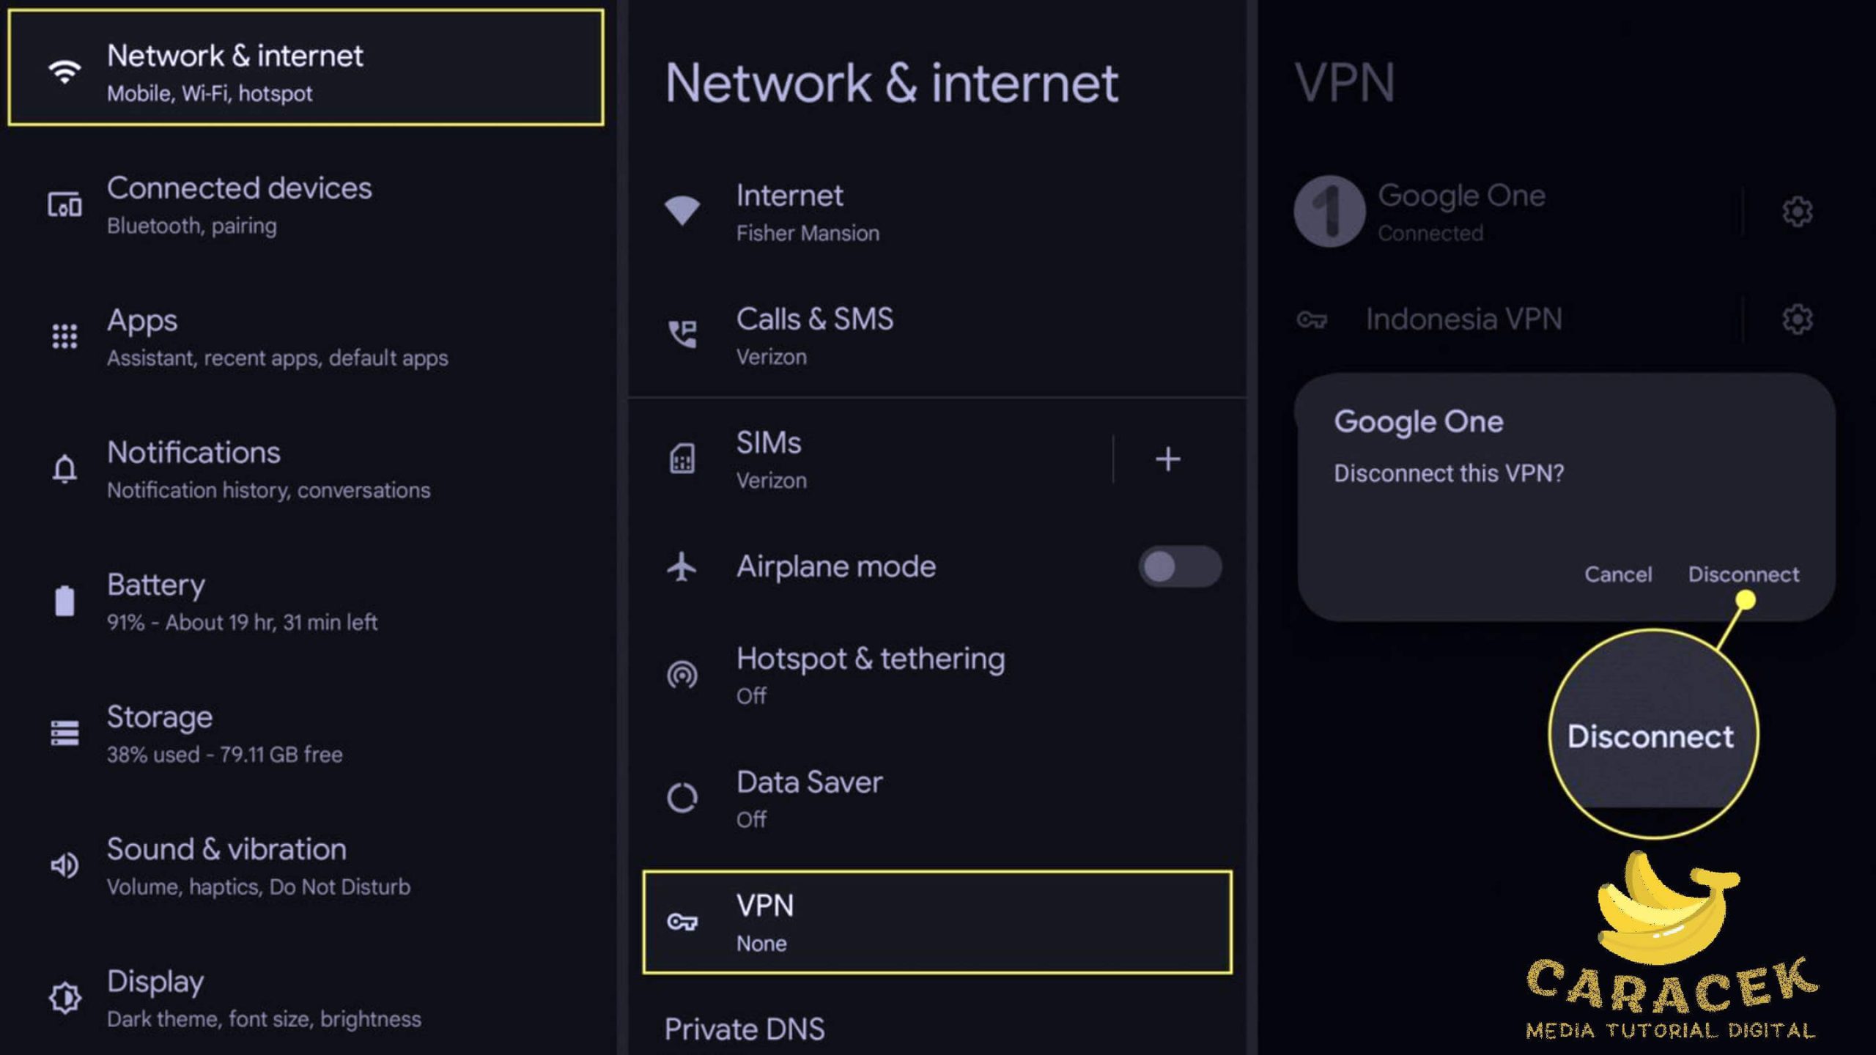Select Internet Fisher Mansion entry
1876x1055 pixels.
(x=807, y=212)
